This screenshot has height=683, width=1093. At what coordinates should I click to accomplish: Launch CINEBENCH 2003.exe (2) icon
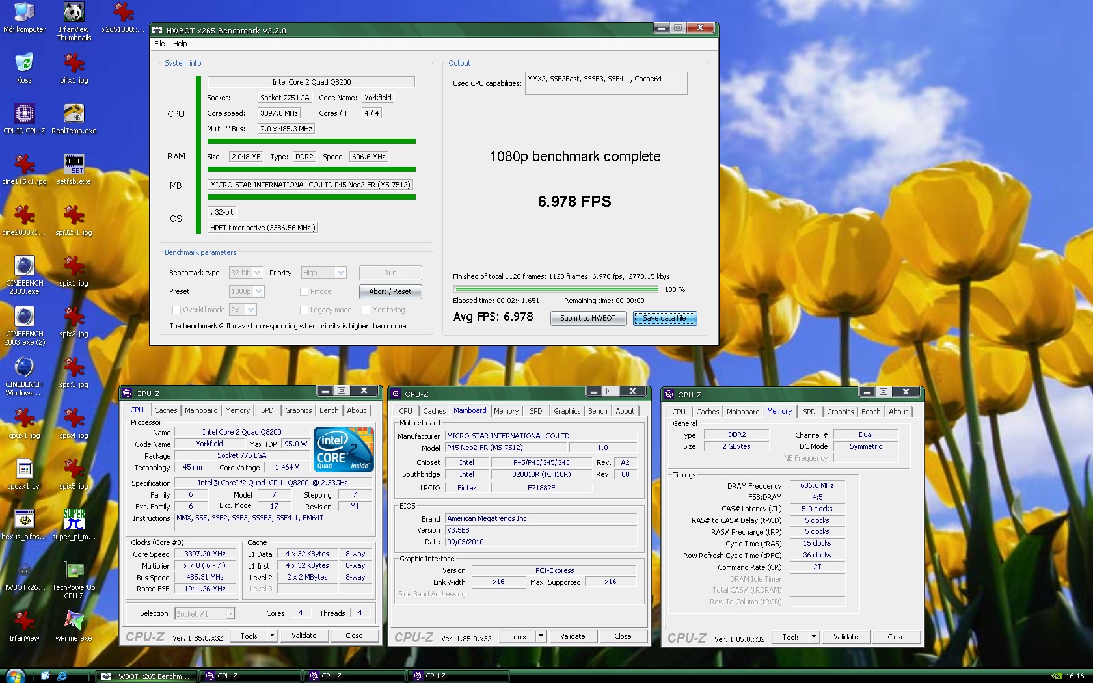(x=24, y=326)
